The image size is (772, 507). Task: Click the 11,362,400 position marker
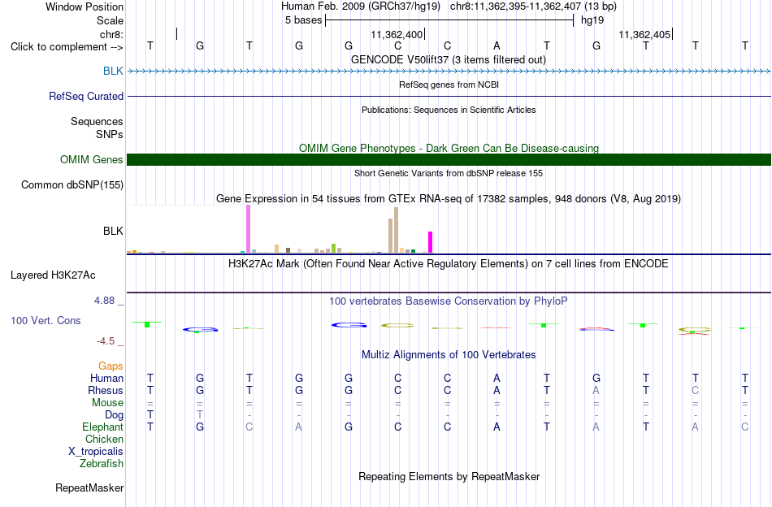[398, 34]
